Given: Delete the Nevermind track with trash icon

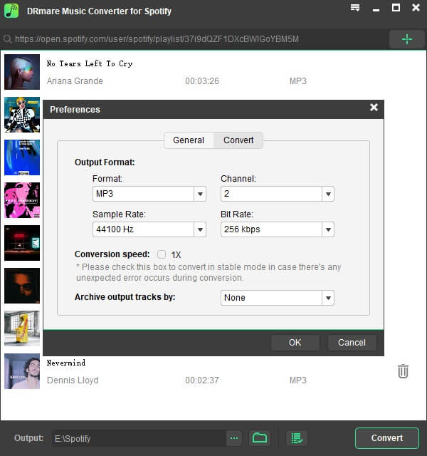Looking at the screenshot, I should pos(403,371).
